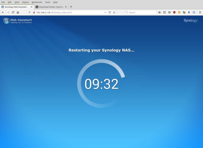Save page to Pocket
Image resolution: width=203 pixels, height=148 pixels.
coord(110,12)
